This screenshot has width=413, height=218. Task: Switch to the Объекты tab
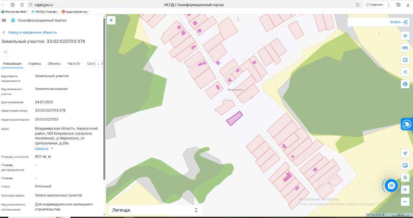click(54, 64)
